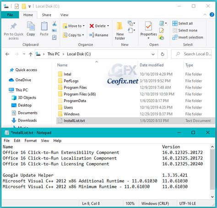Click Select none

[185, 30]
